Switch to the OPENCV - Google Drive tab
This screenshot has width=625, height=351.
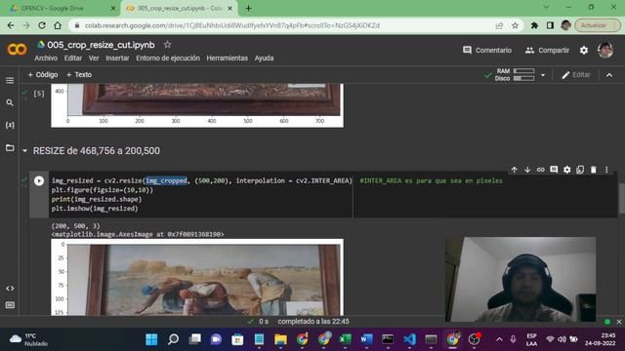click(59, 8)
